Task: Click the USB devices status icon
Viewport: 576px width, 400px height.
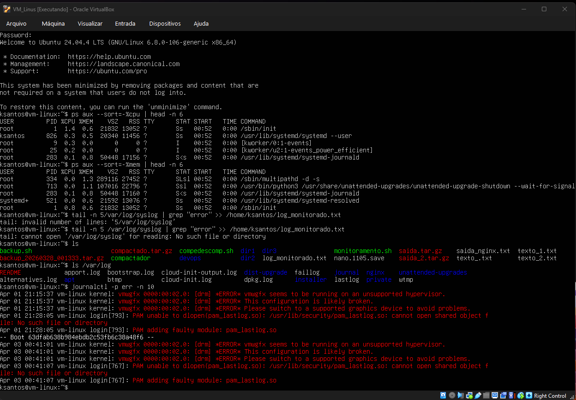Action: tap(478, 396)
